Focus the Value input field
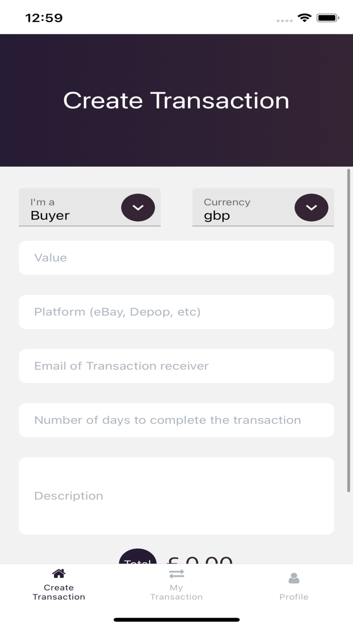The image size is (353, 628). tap(177, 257)
